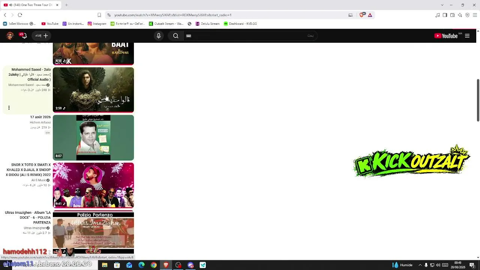This screenshot has width=480, height=270.
Task: Open the Windows notification center icon
Action: click(472, 265)
